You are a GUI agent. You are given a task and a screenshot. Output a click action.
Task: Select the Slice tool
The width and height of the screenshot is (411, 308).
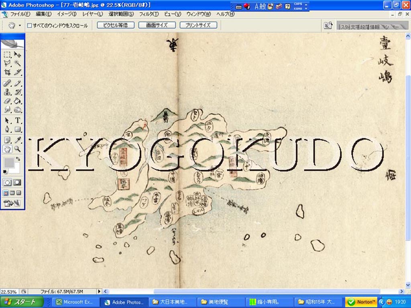[17, 72]
